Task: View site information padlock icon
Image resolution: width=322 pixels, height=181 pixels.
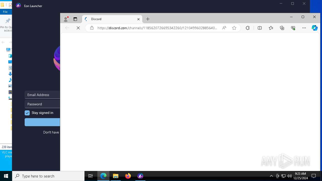Action: coord(92,28)
